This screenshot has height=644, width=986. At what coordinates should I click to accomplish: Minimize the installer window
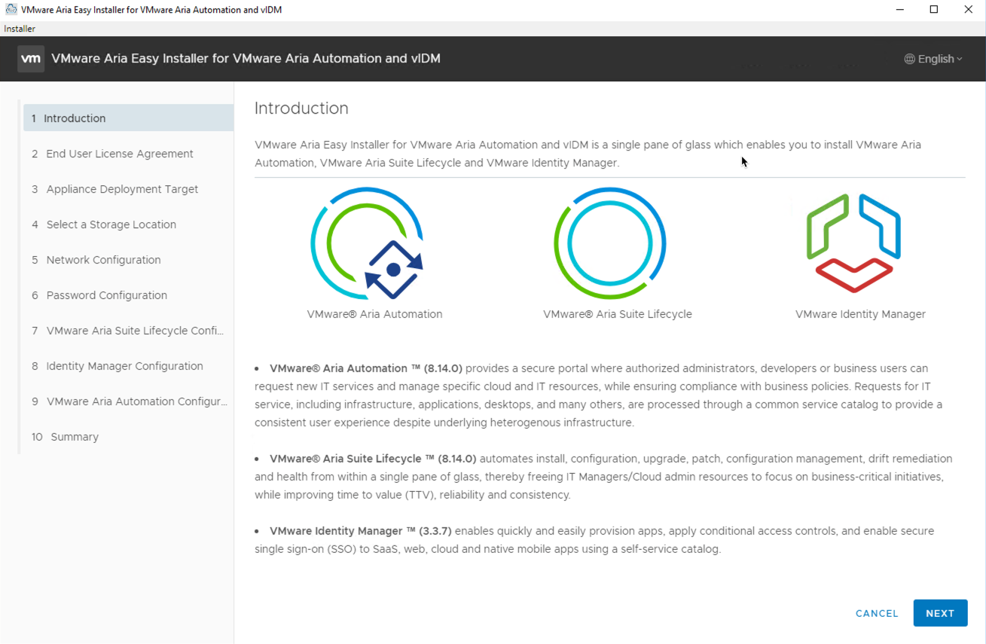[899, 10]
